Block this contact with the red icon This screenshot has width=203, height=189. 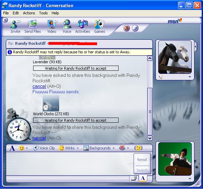[x=126, y=28]
